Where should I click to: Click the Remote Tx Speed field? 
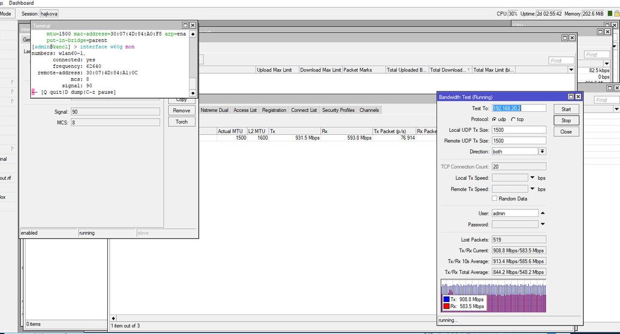(x=510, y=189)
